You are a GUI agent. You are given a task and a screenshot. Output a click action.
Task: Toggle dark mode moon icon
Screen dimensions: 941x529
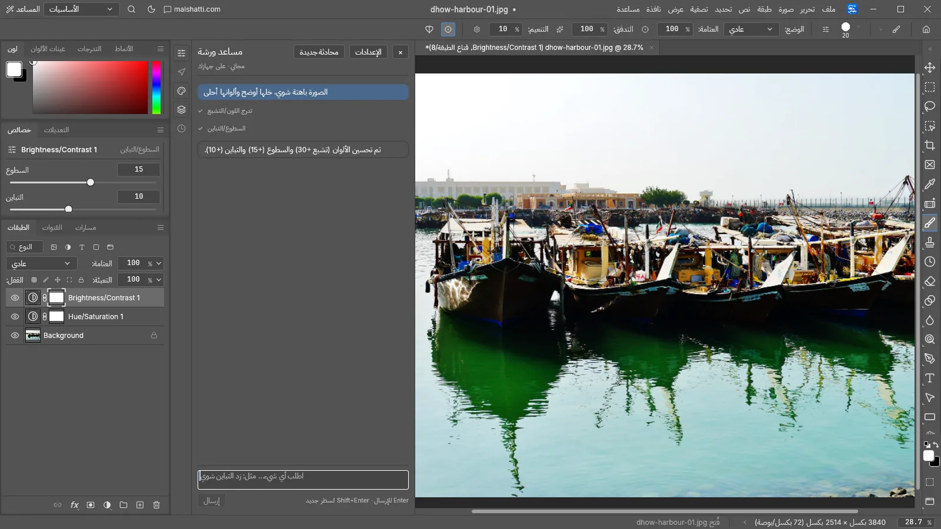tap(151, 9)
